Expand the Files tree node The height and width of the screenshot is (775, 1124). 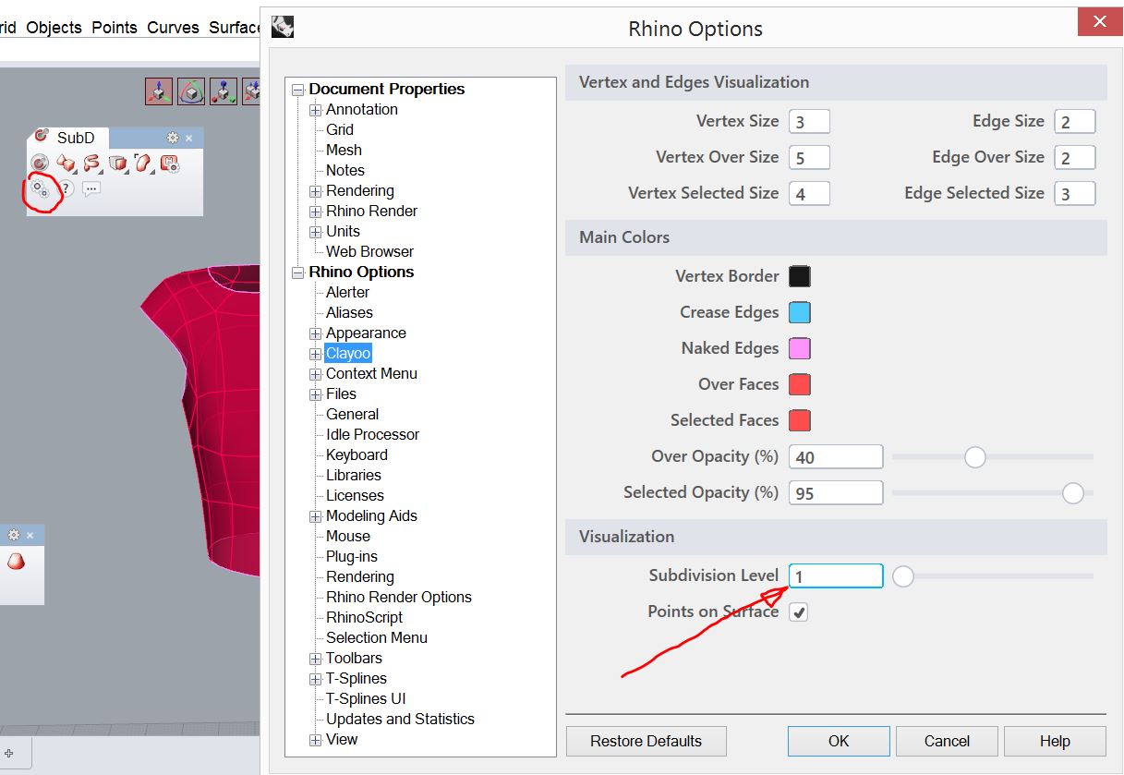pos(315,394)
